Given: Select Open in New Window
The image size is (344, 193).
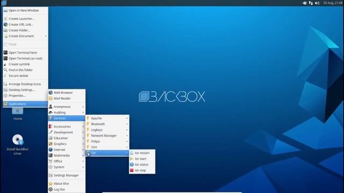Looking at the screenshot, I should coord(25,10).
